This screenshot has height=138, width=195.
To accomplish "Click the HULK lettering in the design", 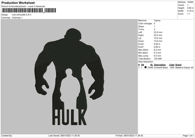I will pyautogui.click(x=70, y=117).
